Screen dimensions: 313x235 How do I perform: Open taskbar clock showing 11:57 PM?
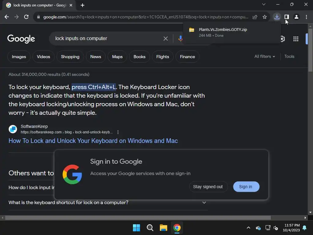point(291,228)
